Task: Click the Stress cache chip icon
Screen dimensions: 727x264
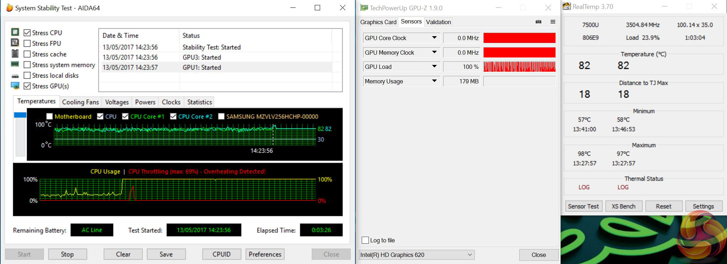Action: pos(15,54)
